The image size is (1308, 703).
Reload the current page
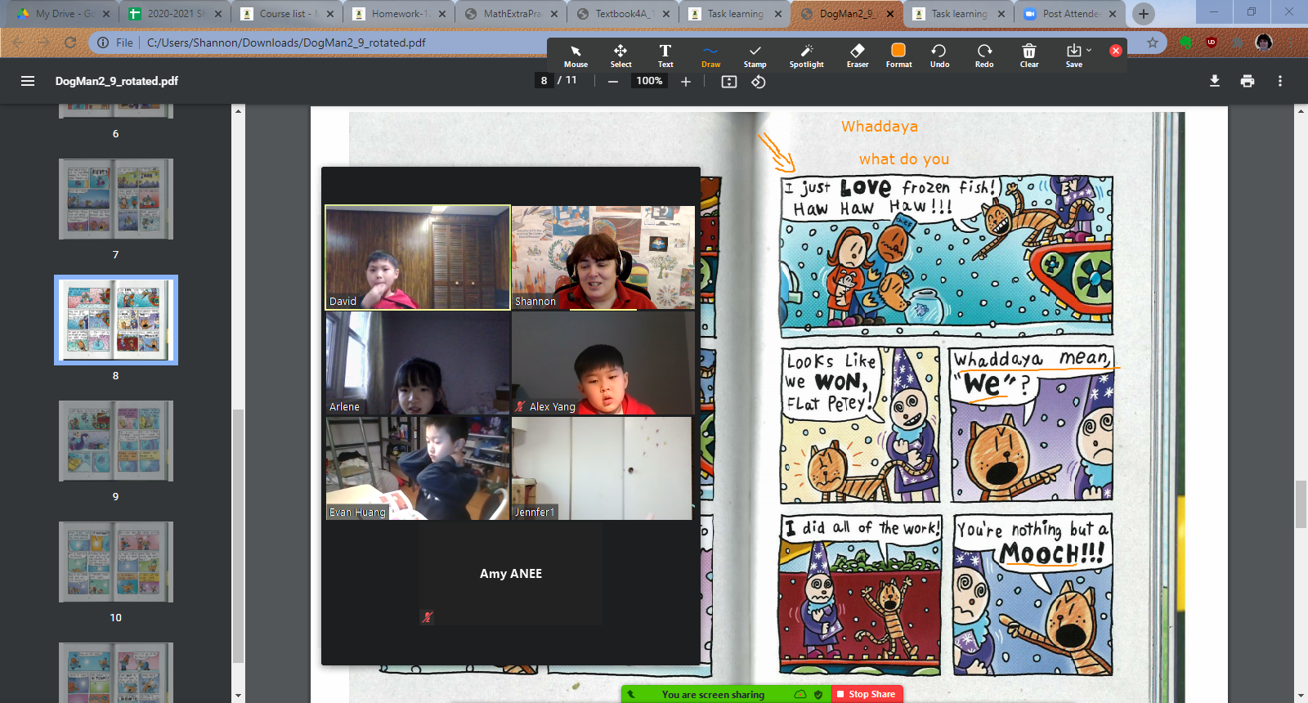point(70,43)
